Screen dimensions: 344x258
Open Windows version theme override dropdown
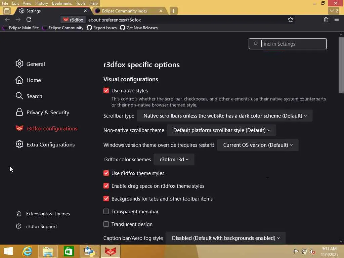click(x=258, y=145)
